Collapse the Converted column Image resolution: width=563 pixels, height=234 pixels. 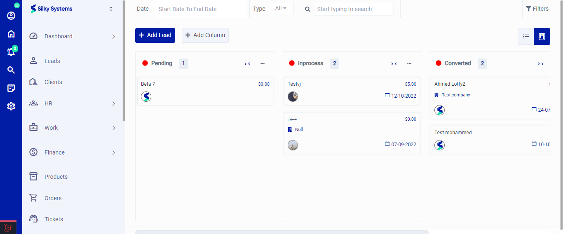[x=541, y=63]
